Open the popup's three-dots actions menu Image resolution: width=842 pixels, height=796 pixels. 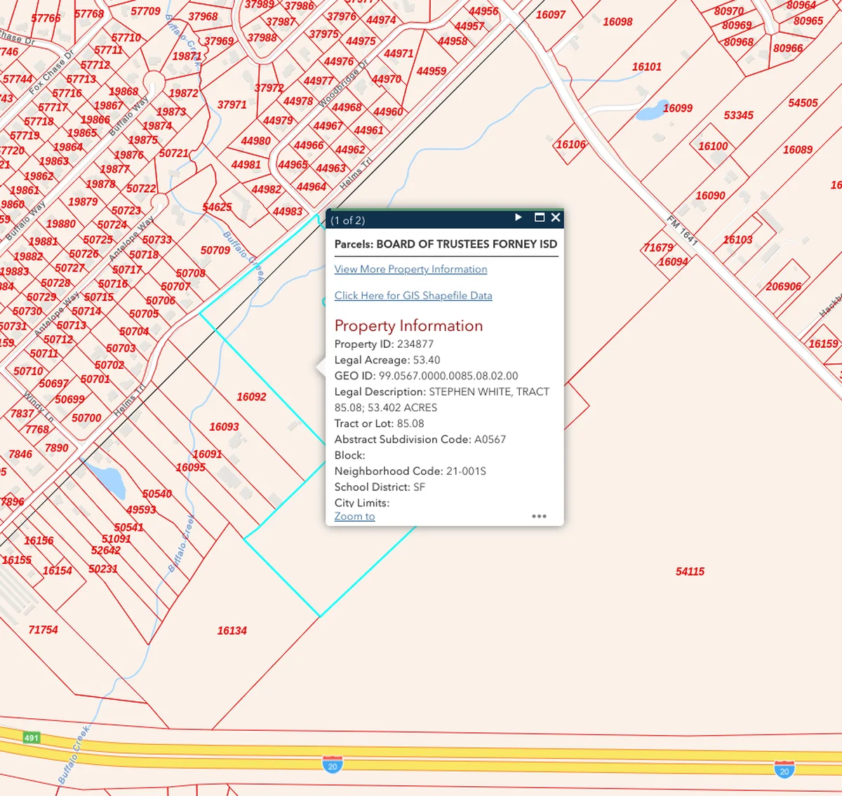pos(539,516)
